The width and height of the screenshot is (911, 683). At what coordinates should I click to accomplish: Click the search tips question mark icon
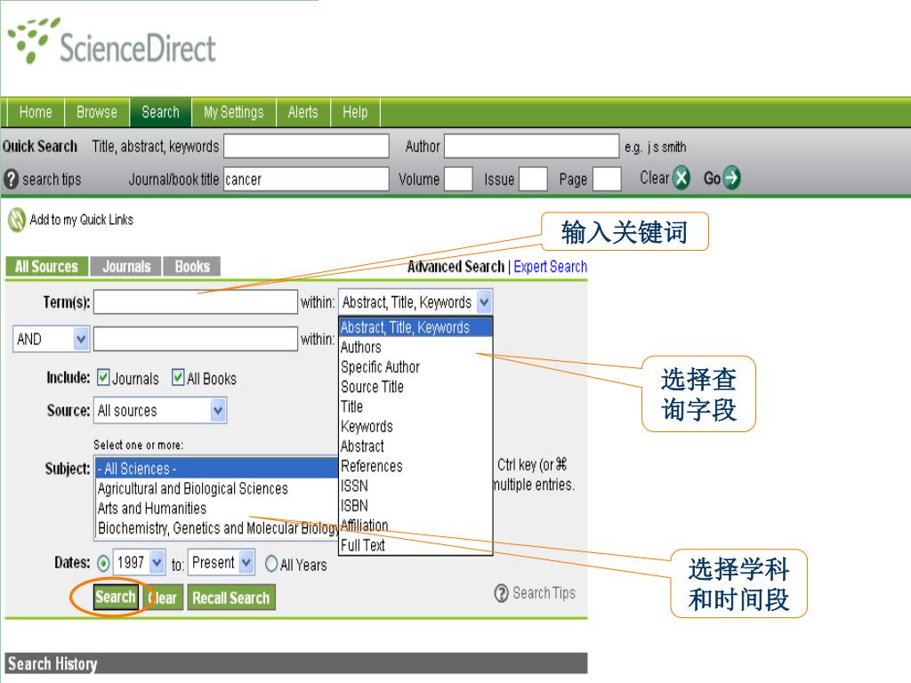coord(11,179)
